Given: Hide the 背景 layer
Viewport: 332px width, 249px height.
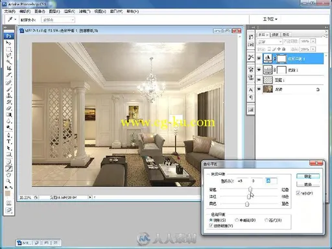Looking at the screenshot, I should click(x=259, y=89).
